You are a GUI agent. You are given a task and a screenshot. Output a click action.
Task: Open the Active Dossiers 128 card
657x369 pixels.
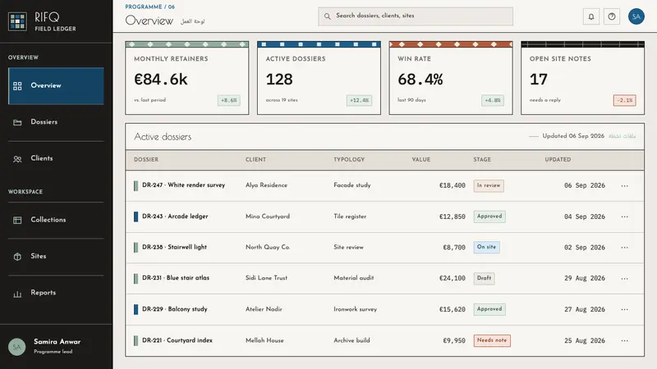319,78
